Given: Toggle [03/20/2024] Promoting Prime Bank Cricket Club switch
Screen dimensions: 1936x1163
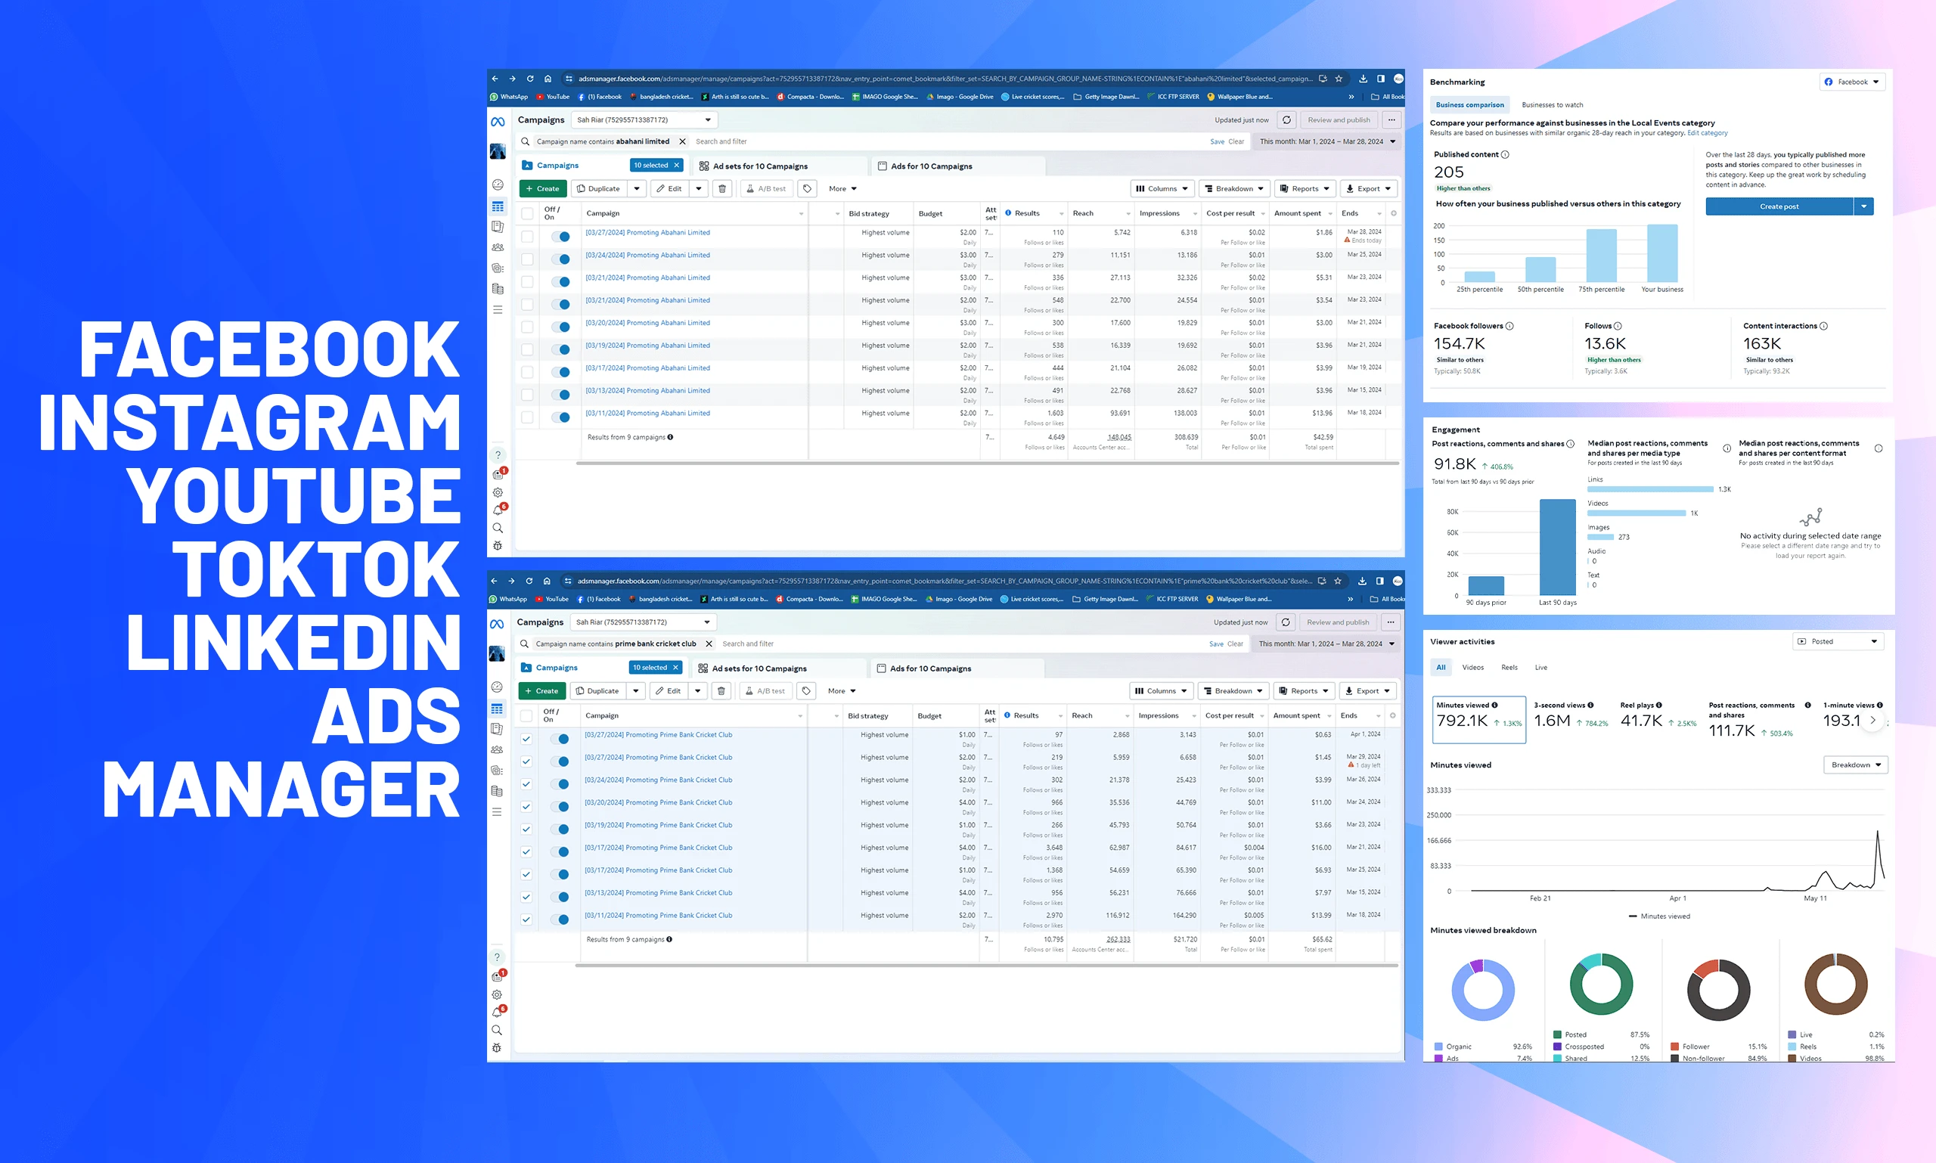Looking at the screenshot, I should click(x=560, y=807).
